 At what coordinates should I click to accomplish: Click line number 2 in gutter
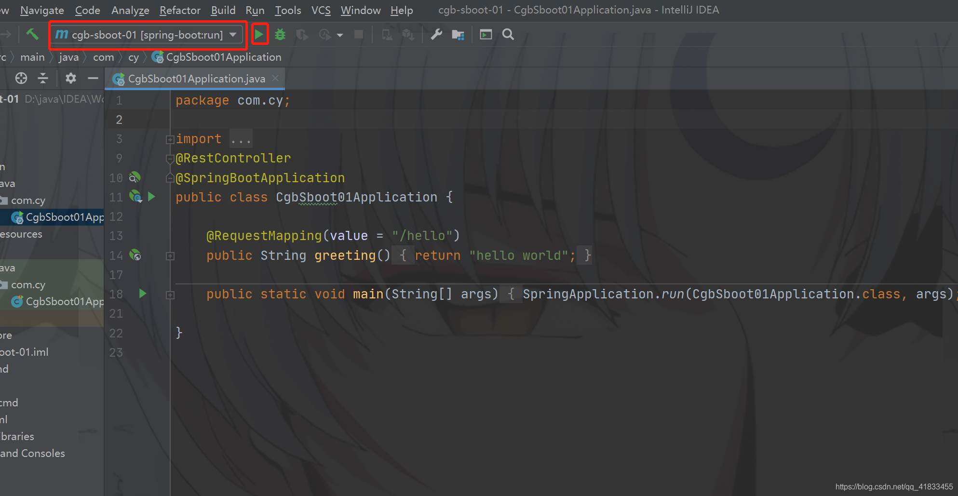(119, 120)
